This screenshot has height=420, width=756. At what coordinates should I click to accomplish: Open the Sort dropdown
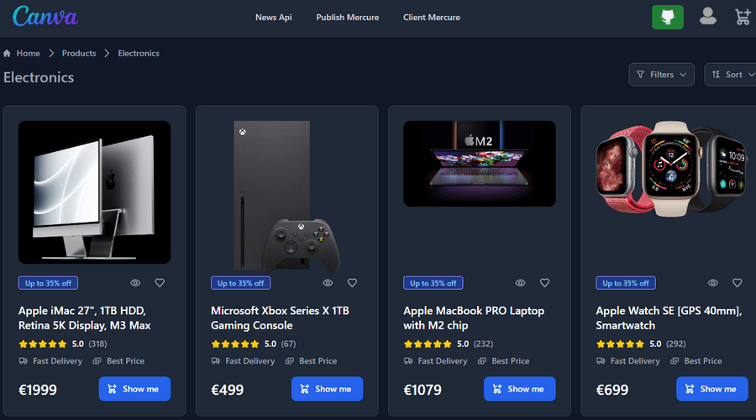coord(732,75)
